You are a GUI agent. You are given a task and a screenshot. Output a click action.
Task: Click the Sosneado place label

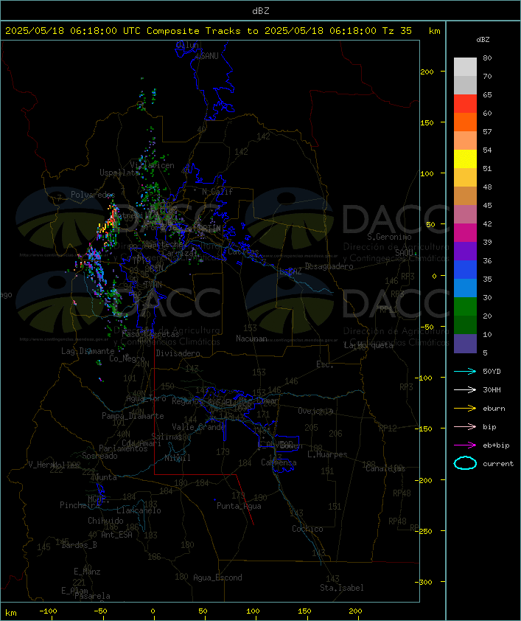coord(99,456)
